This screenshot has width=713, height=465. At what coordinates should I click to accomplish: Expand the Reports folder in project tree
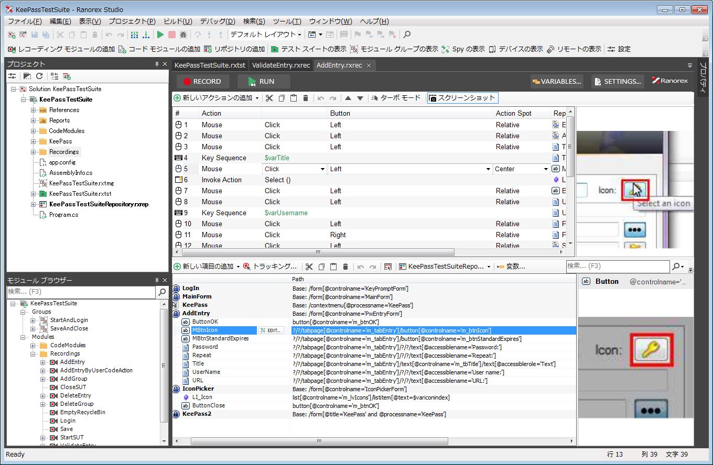click(34, 120)
